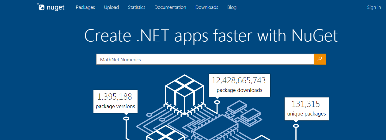Open the Blog link
This screenshot has width=386, height=140.
[x=232, y=7]
